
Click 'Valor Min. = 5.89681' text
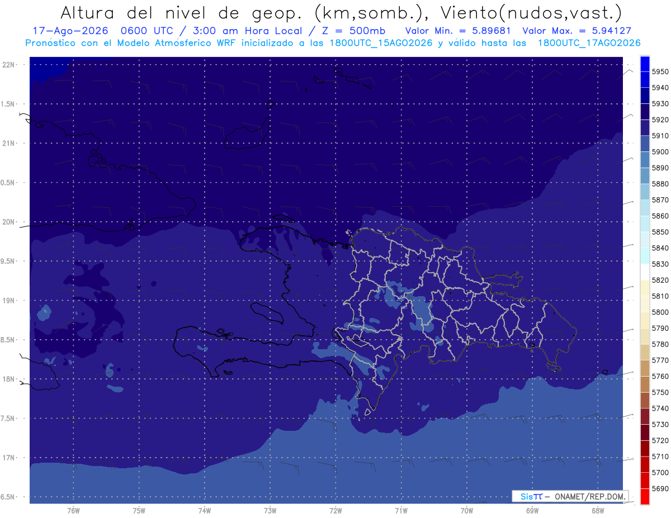[457, 31]
